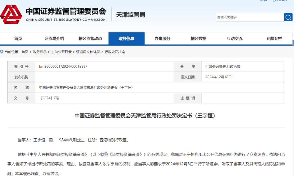Click the search magnifier icon
This screenshot has height=176, width=294.
288,17
